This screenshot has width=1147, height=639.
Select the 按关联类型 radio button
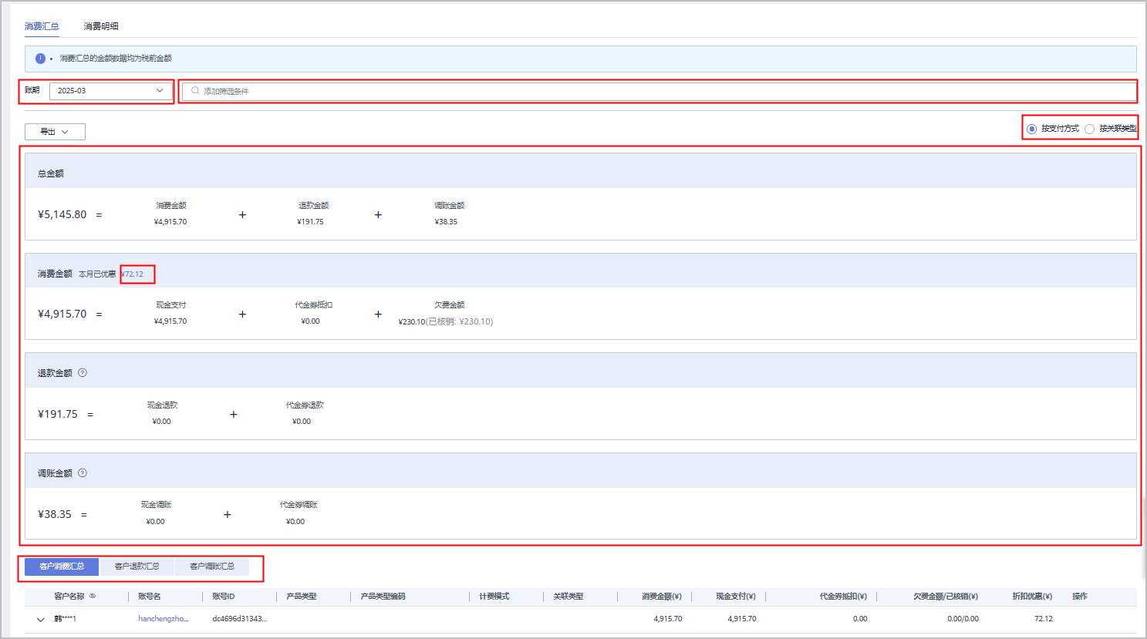coord(1089,129)
